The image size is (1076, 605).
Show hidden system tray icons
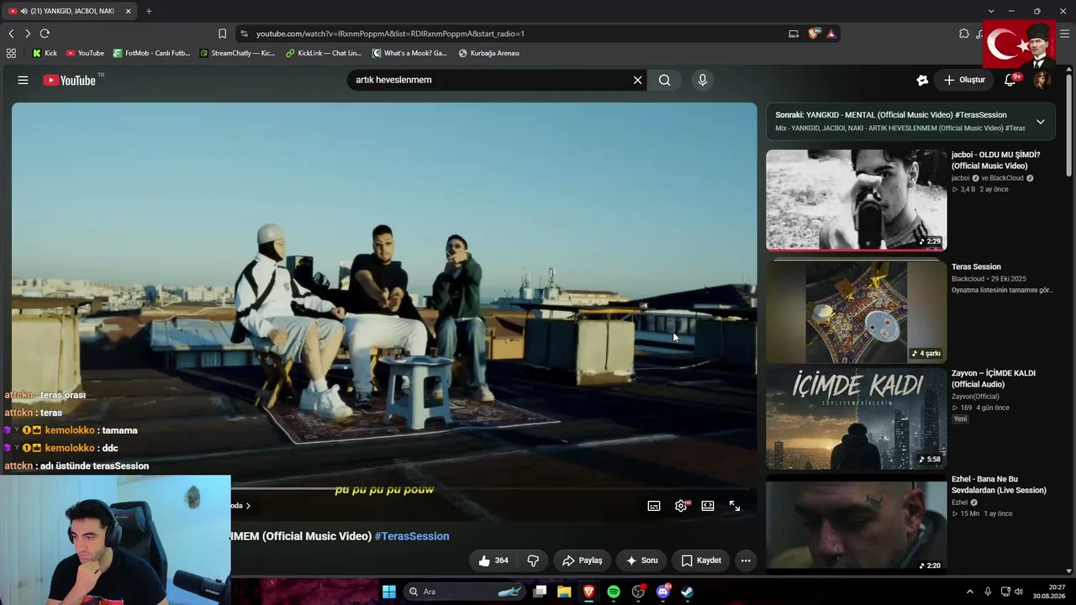tap(969, 592)
